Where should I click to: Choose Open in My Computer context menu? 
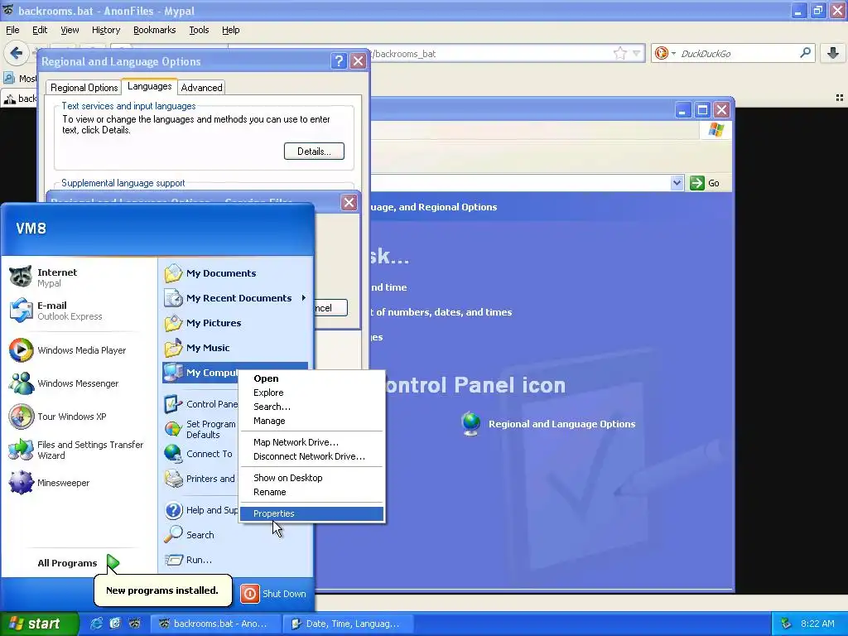(x=311, y=378)
